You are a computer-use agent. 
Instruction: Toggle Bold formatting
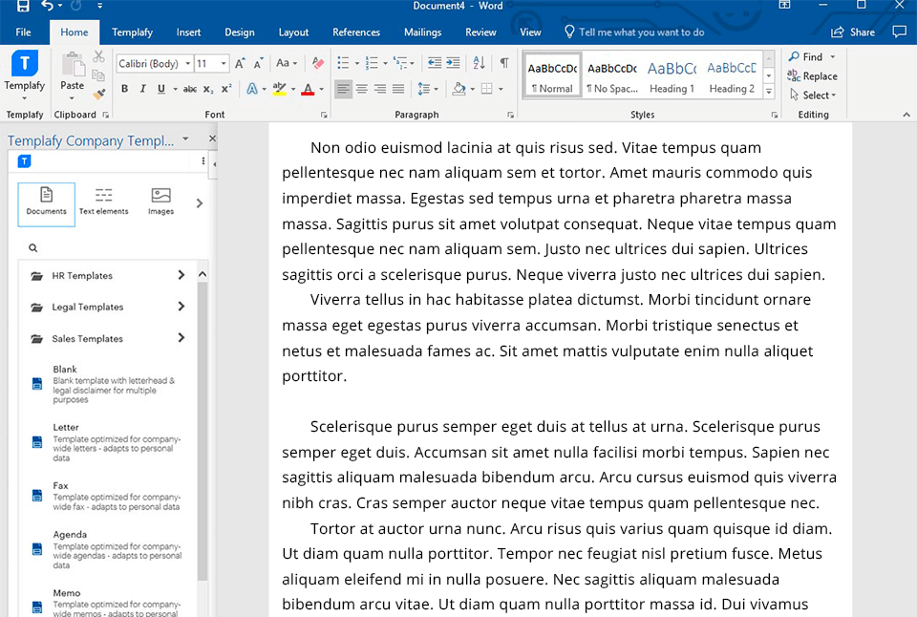124,89
